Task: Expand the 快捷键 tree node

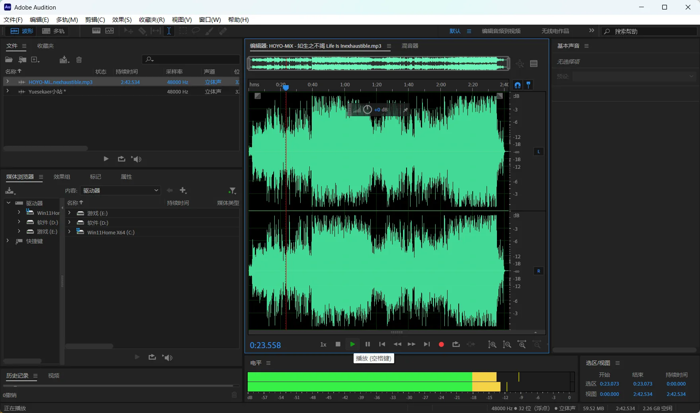Action: pos(8,241)
